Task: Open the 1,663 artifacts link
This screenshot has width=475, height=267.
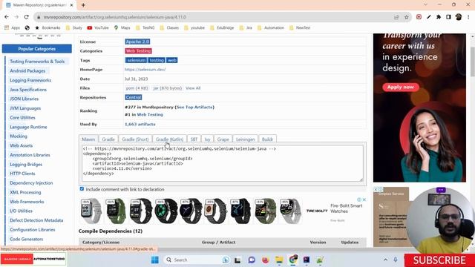Action: (x=140, y=124)
